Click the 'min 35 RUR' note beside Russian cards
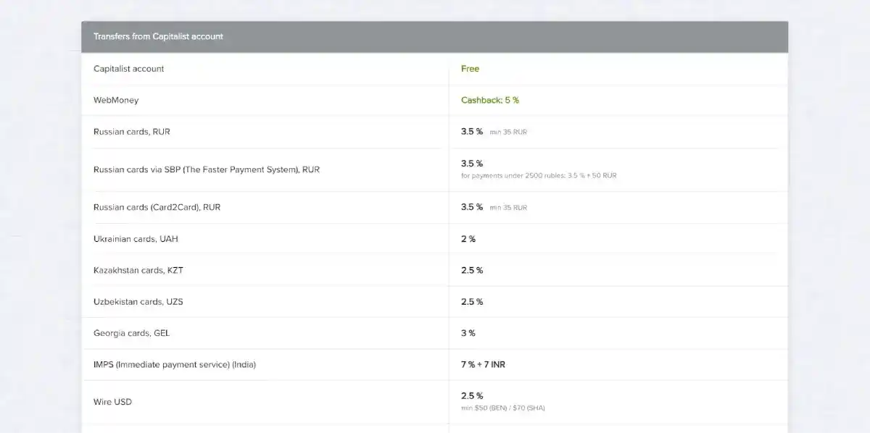The height and width of the screenshot is (433, 870). pos(508,133)
